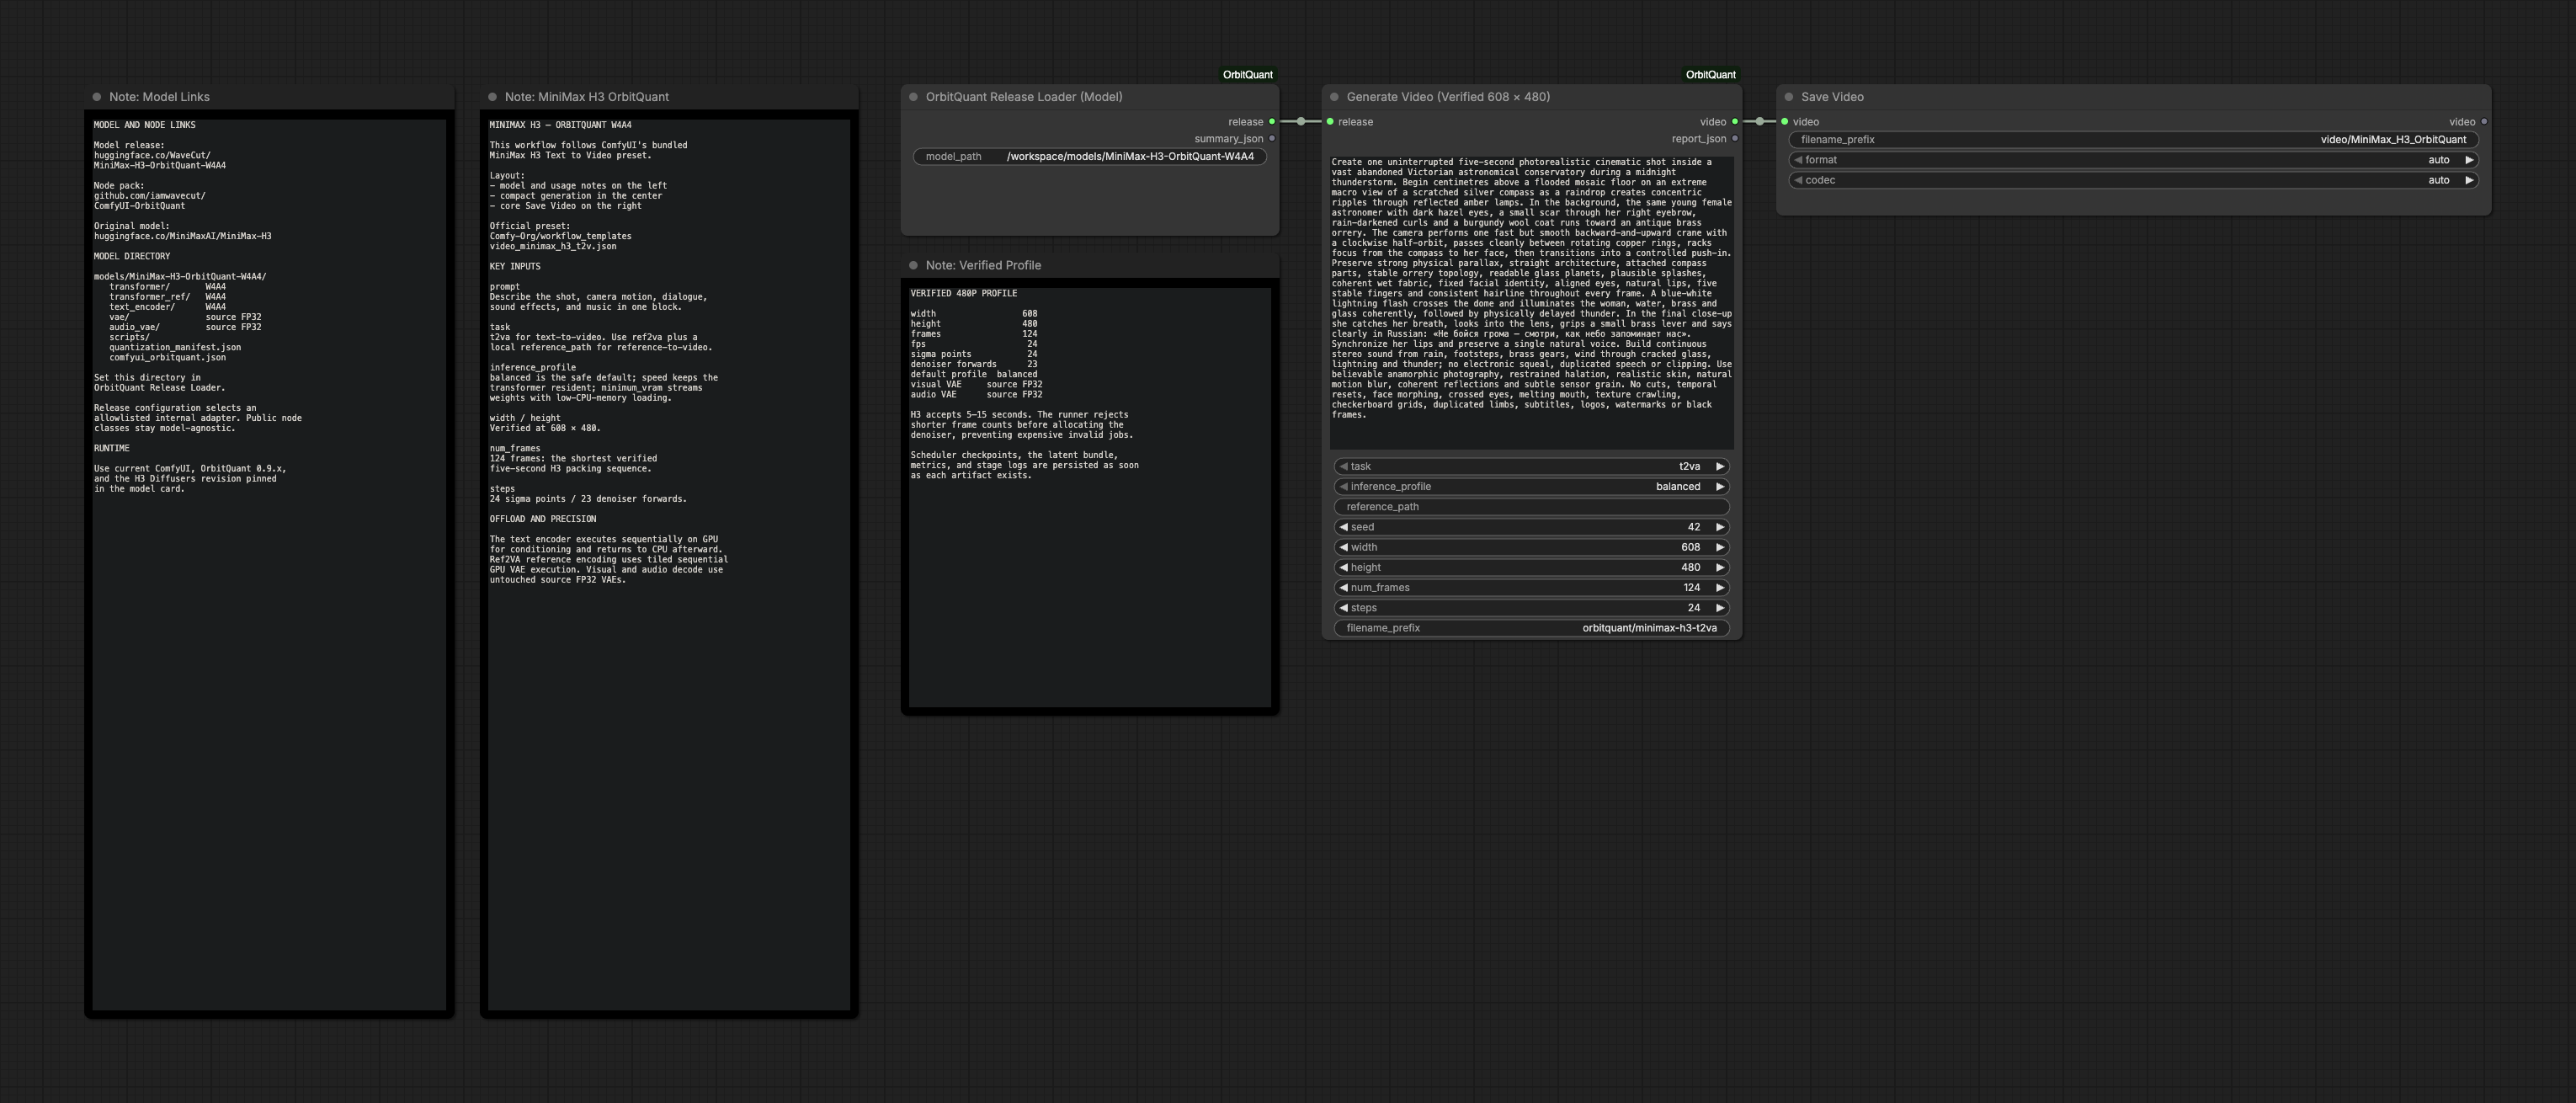Select next inference_profile with right arrow
This screenshot has height=1103, width=2576.
click(x=1720, y=487)
